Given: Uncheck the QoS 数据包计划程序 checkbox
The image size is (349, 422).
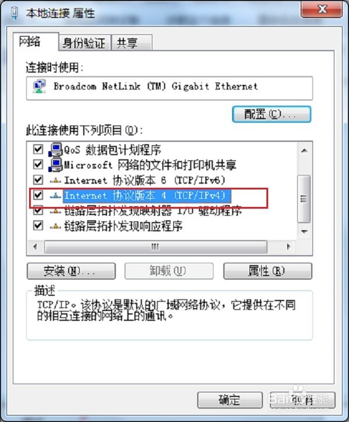Looking at the screenshot, I should pos(38,149).
